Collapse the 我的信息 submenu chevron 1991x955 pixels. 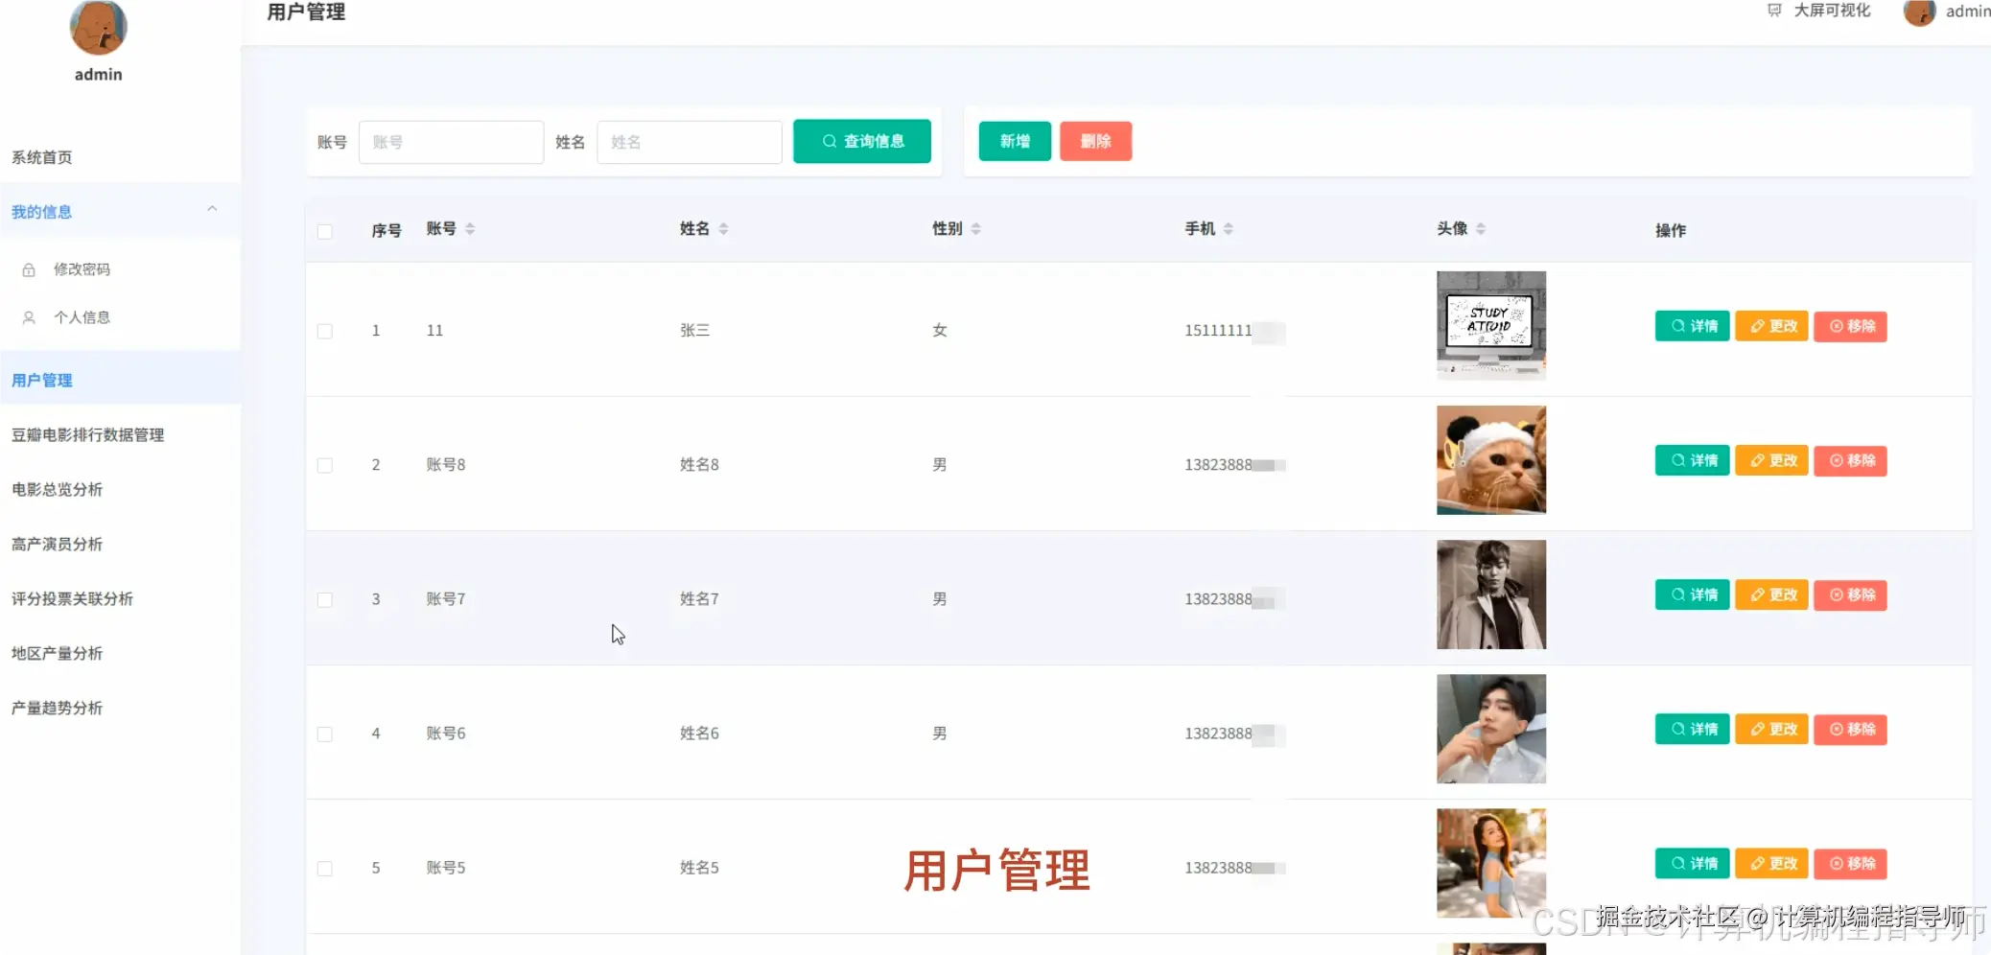[x=212, y=209]
